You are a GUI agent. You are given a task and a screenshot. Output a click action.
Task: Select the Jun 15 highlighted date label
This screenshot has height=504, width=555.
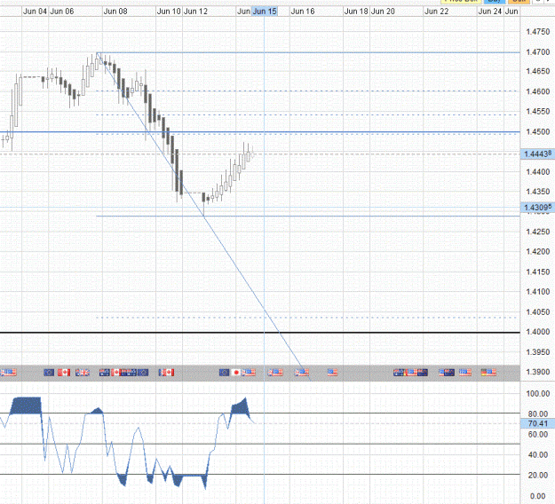(265, 12)
